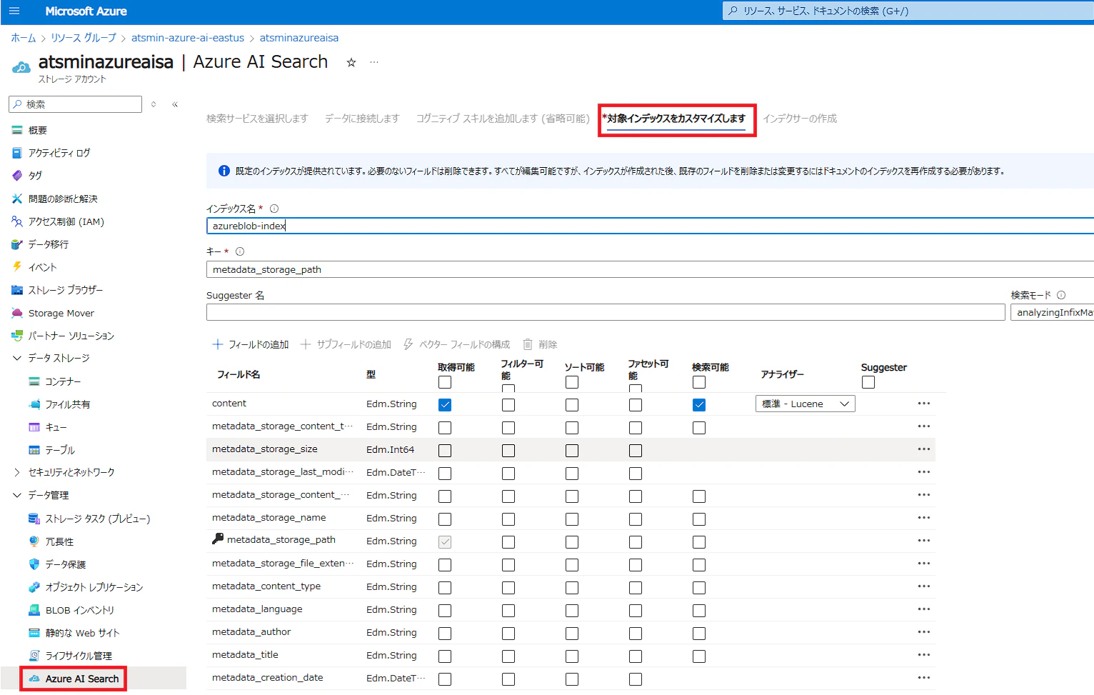Switch to データに接続します tab
This screenshot has height=695, width=1094.
point(362,119)
